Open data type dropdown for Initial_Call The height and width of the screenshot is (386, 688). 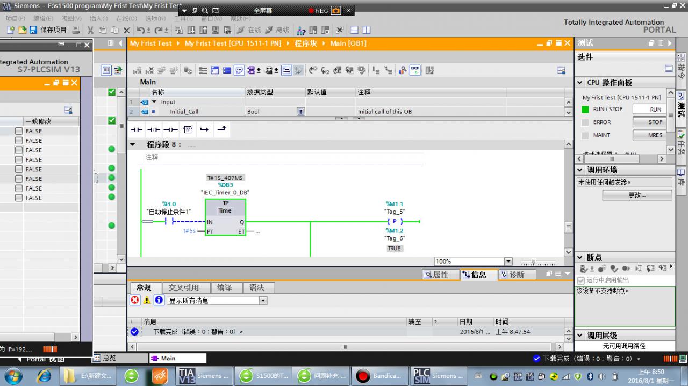coord(301,112)
